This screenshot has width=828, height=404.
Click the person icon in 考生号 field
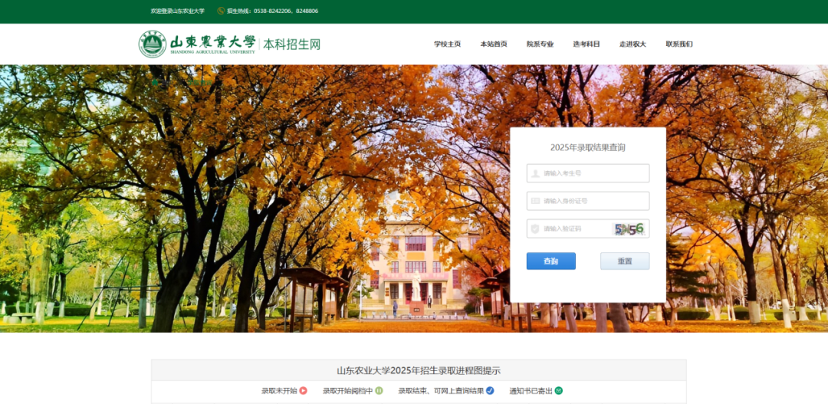pos(535,173)
